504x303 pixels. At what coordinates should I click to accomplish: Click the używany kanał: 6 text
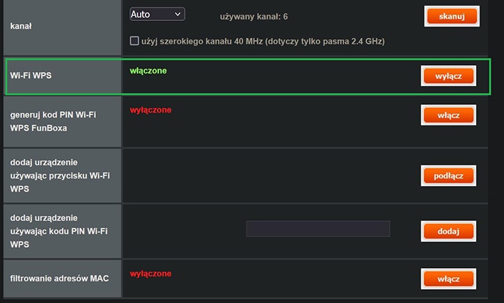click(254, 15)
